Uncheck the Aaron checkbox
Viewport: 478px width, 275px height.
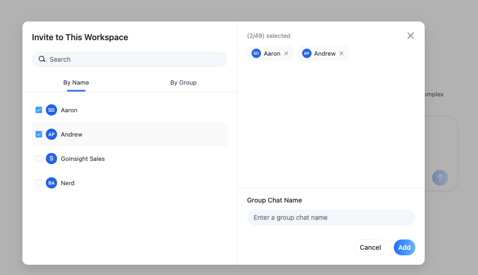pyautogui.click(x=39, y=110)
